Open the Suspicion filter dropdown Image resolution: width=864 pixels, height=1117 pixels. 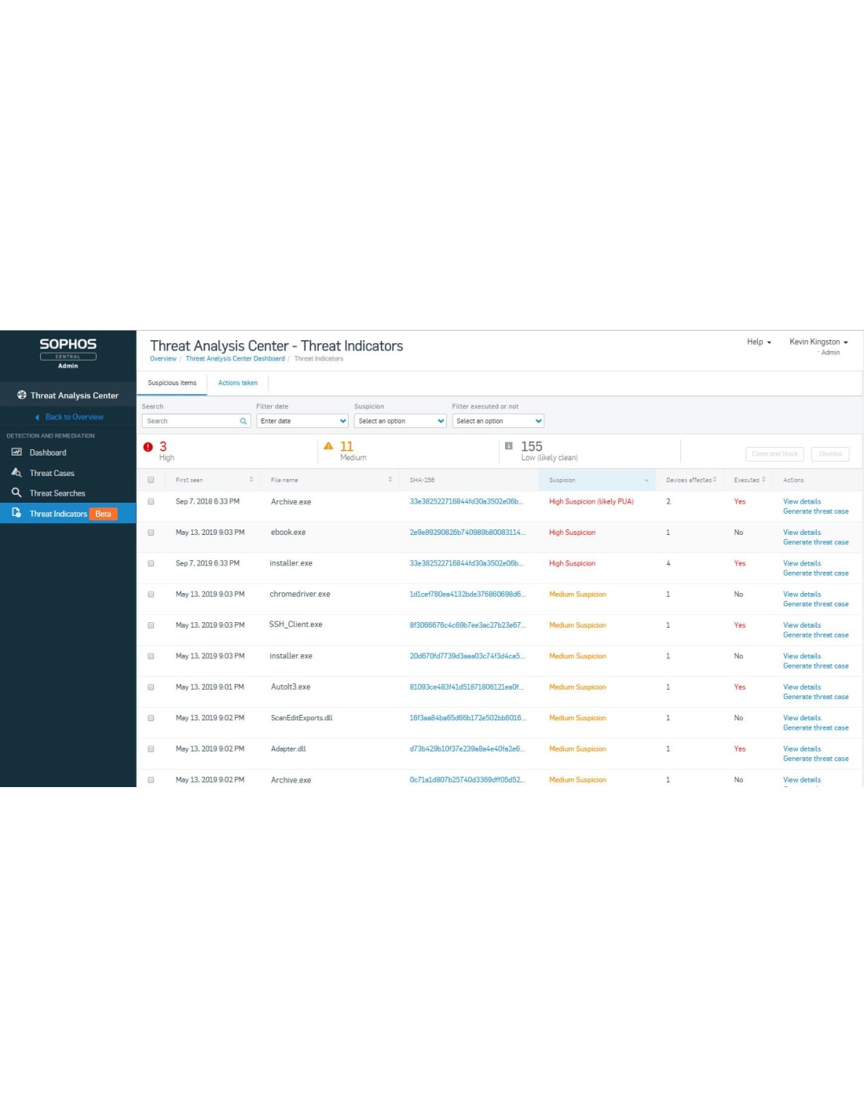coord(401,421)
